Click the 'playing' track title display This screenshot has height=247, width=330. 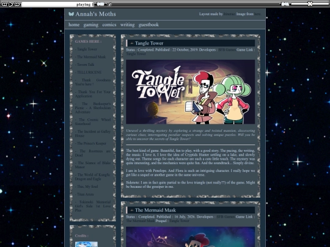57,4
